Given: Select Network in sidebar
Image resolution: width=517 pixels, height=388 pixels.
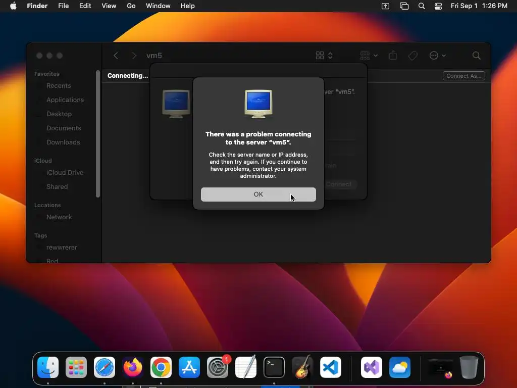Looking at the screenshot, I should click(59, 217).
